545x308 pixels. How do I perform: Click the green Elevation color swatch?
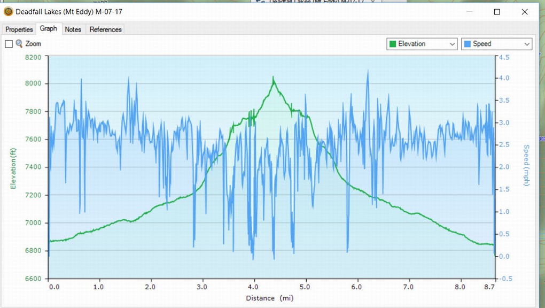[393, 44]
